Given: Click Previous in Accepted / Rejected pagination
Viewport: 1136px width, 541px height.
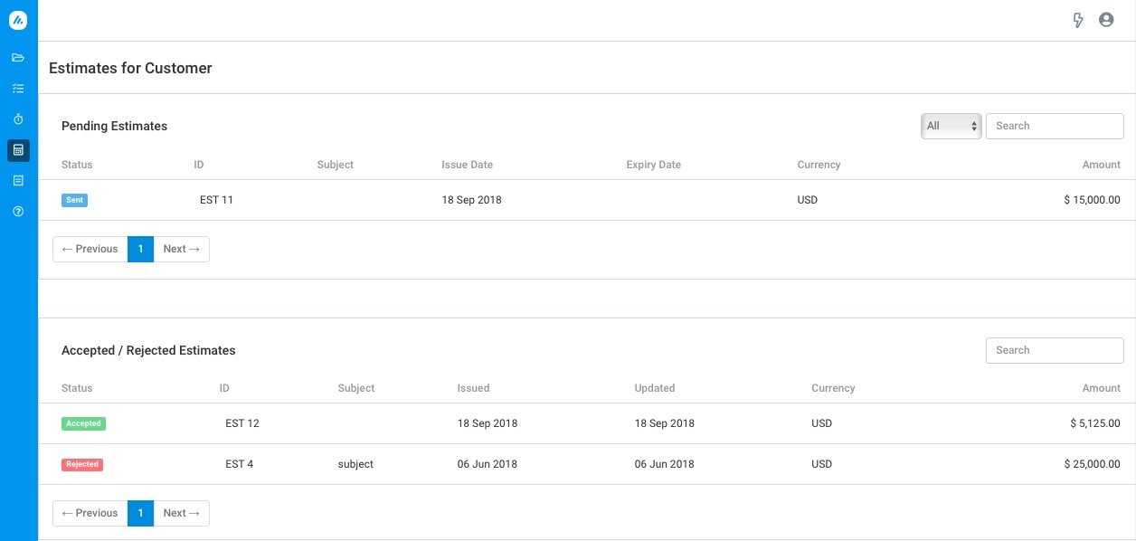Looking at the screenshot, I should pyautogui.click(x=90, y=513).
